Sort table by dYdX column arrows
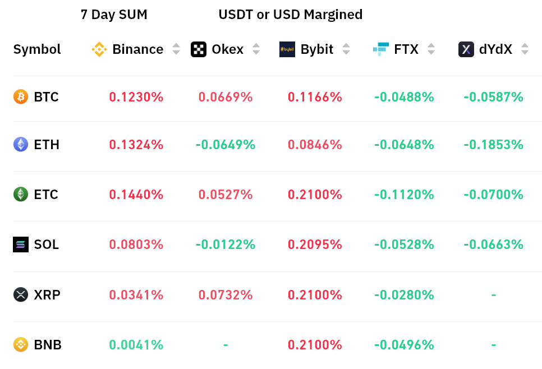 (x=525, y=49)
